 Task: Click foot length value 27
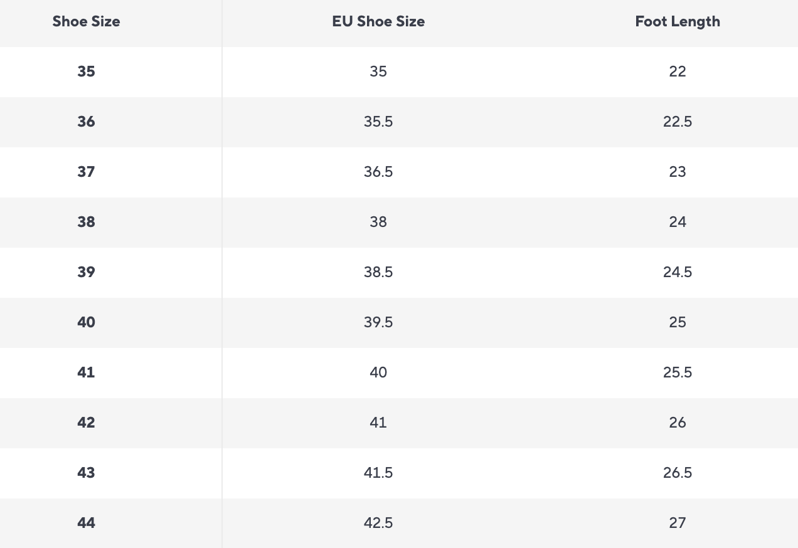tap(678, 523)
